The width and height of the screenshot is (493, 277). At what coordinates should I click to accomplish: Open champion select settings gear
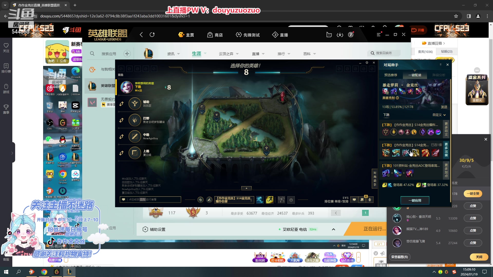tap(367, 63)
